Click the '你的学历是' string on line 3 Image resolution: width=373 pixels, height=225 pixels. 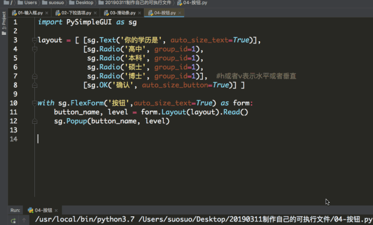[x=142, y=40]
